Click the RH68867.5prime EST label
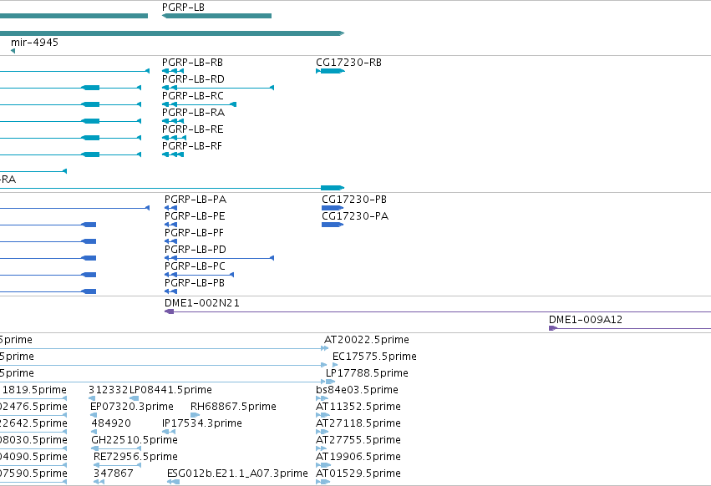The image size is (711, 486). coord(233,407)
